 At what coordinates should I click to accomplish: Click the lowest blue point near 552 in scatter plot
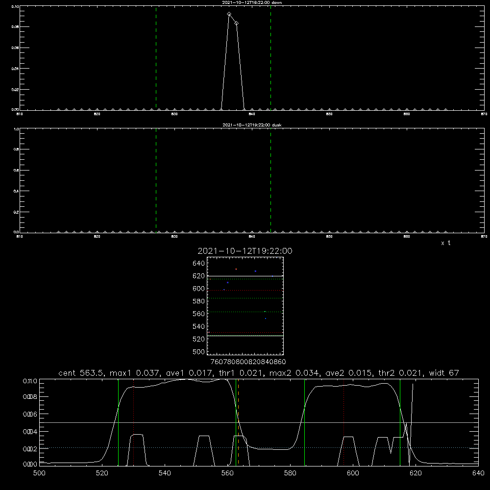[266, 318]
